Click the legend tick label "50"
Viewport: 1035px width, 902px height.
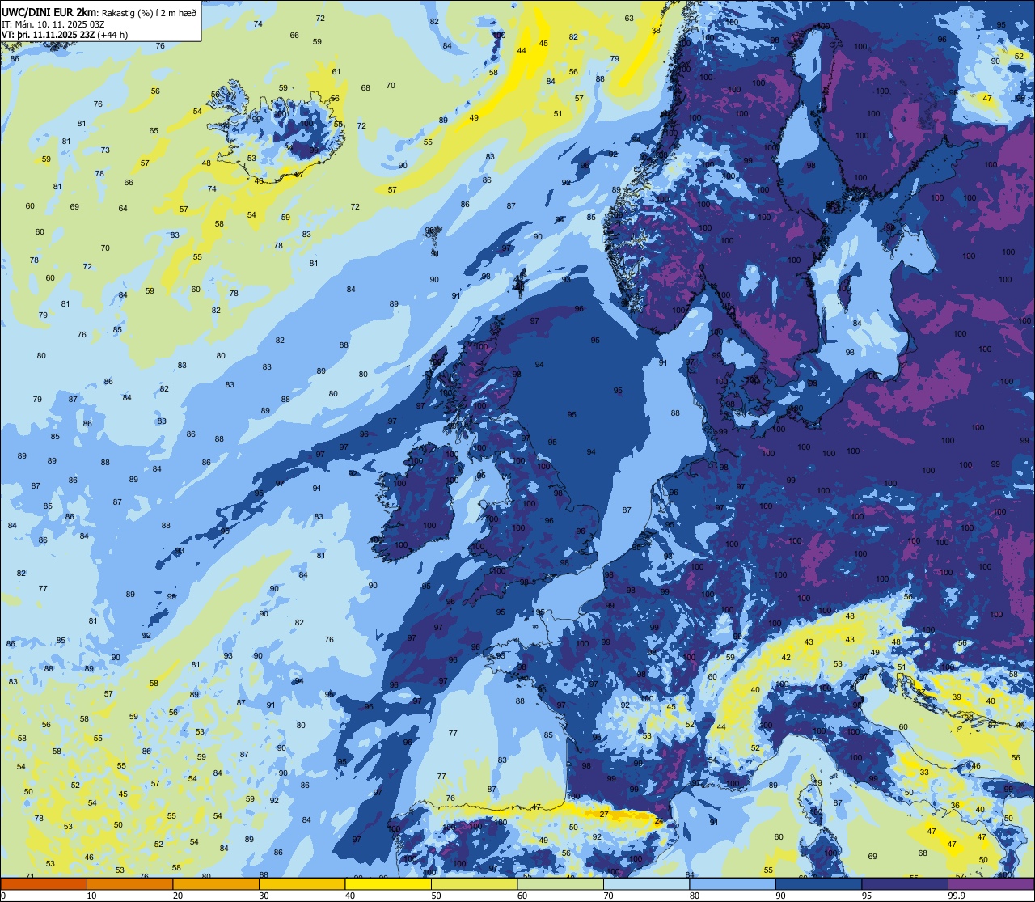coord(436,896)
